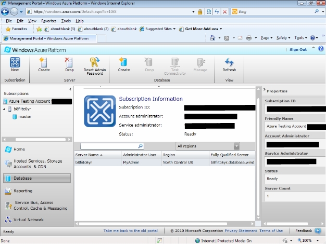
Task: Select Service Bus, Access Control navigation item
Action: pos(40,206)
